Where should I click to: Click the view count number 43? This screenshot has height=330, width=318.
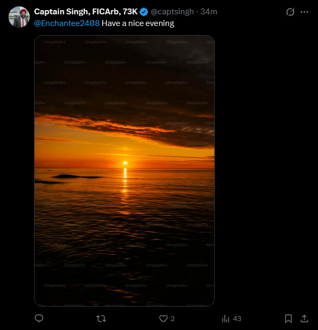tap(237, 319)
